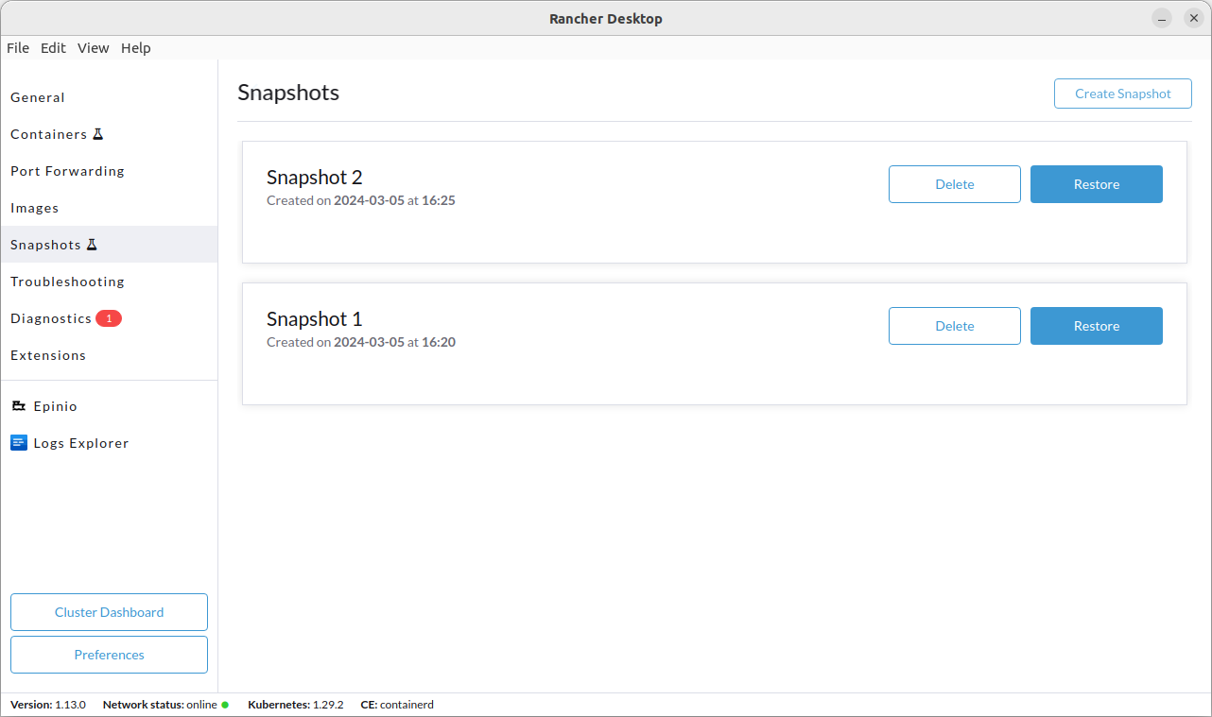1212x717 pixels.
Task: Go to the Extensions page
Action: click(x=109, y=355)
